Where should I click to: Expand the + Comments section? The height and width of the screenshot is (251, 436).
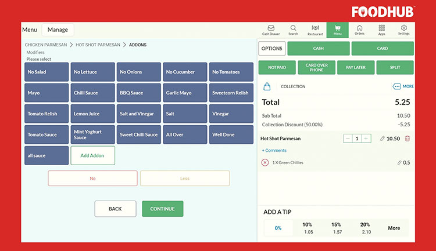[274, 151]
